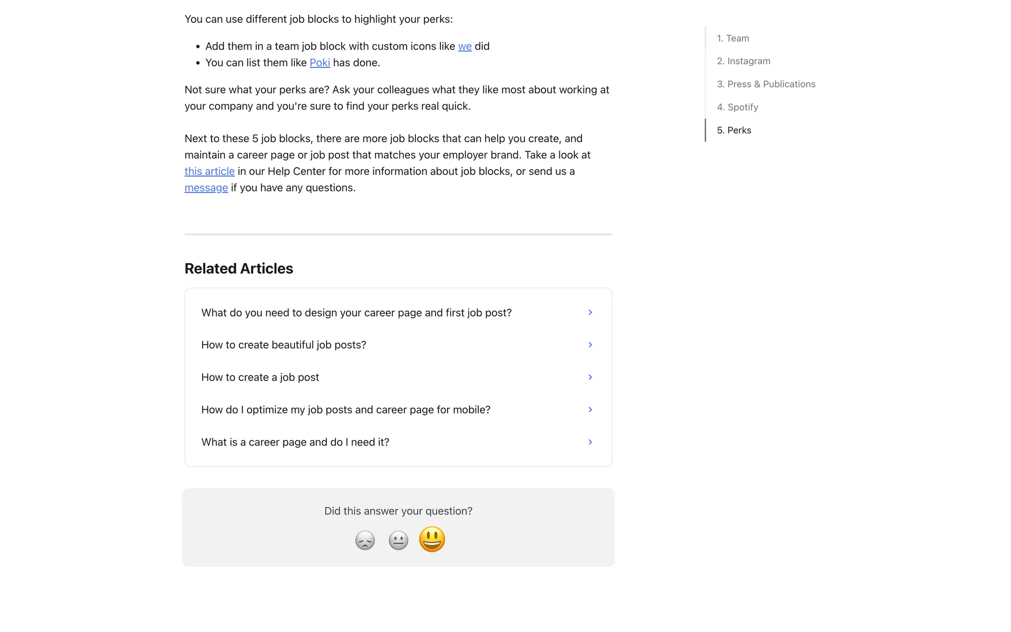Jump to the Team section
The width and height of the screenshot is (1011, 632).
coord(732,38)
